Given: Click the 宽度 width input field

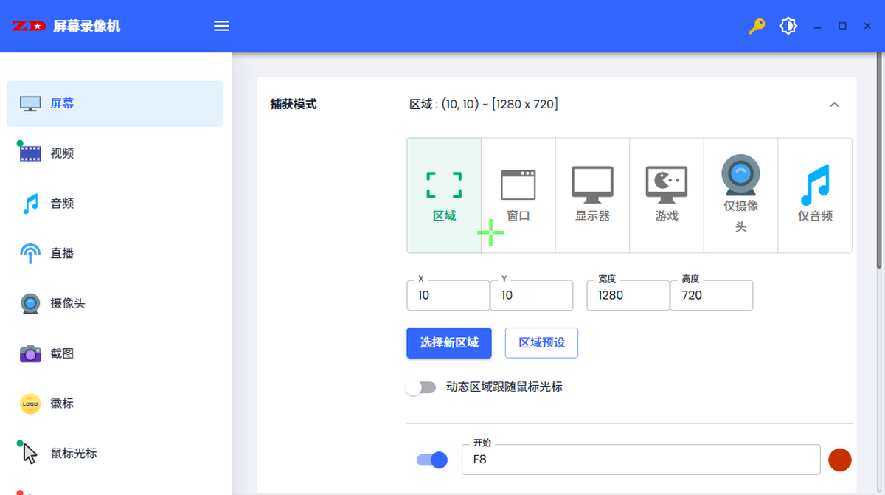Looking at the screenshot, I should point(628,295).
